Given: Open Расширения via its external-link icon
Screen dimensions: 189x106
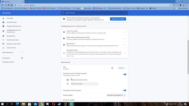Looking at the screenshot, I should [x=22, y=58].
